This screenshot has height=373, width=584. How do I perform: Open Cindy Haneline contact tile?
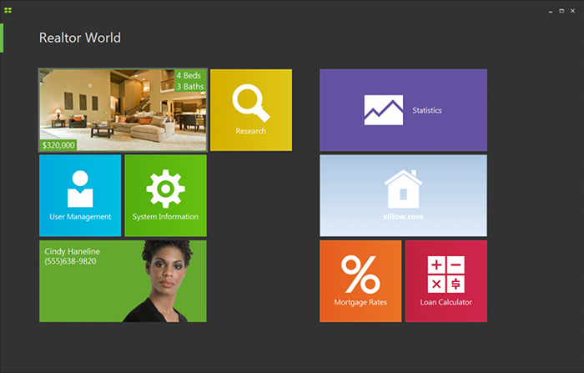point(123,281)
